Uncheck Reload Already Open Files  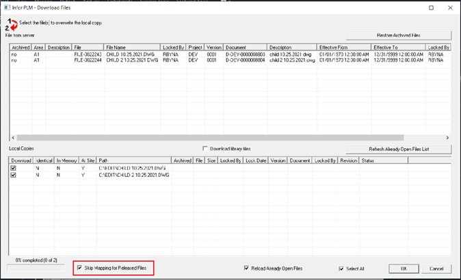tap(247, 268)
